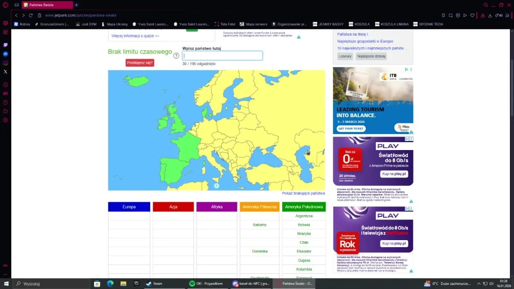Click the Losowy random quiz button
This screenshot has height=289, width=514.
point(345,56)
